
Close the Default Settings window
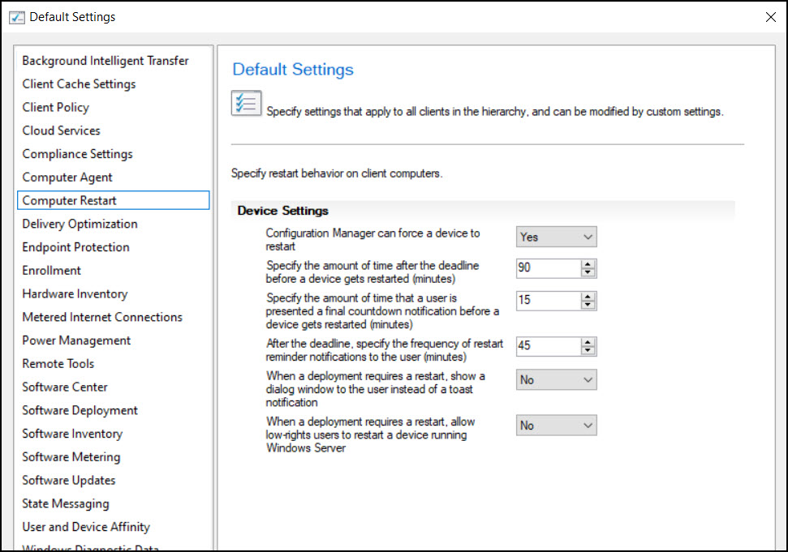(770, 17)
